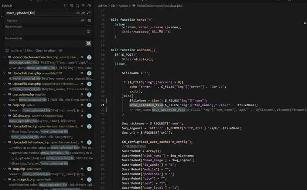Collapse VideoCollectnewAction.class.php result group
Screen dimensions: 307x190
[4, 57]
